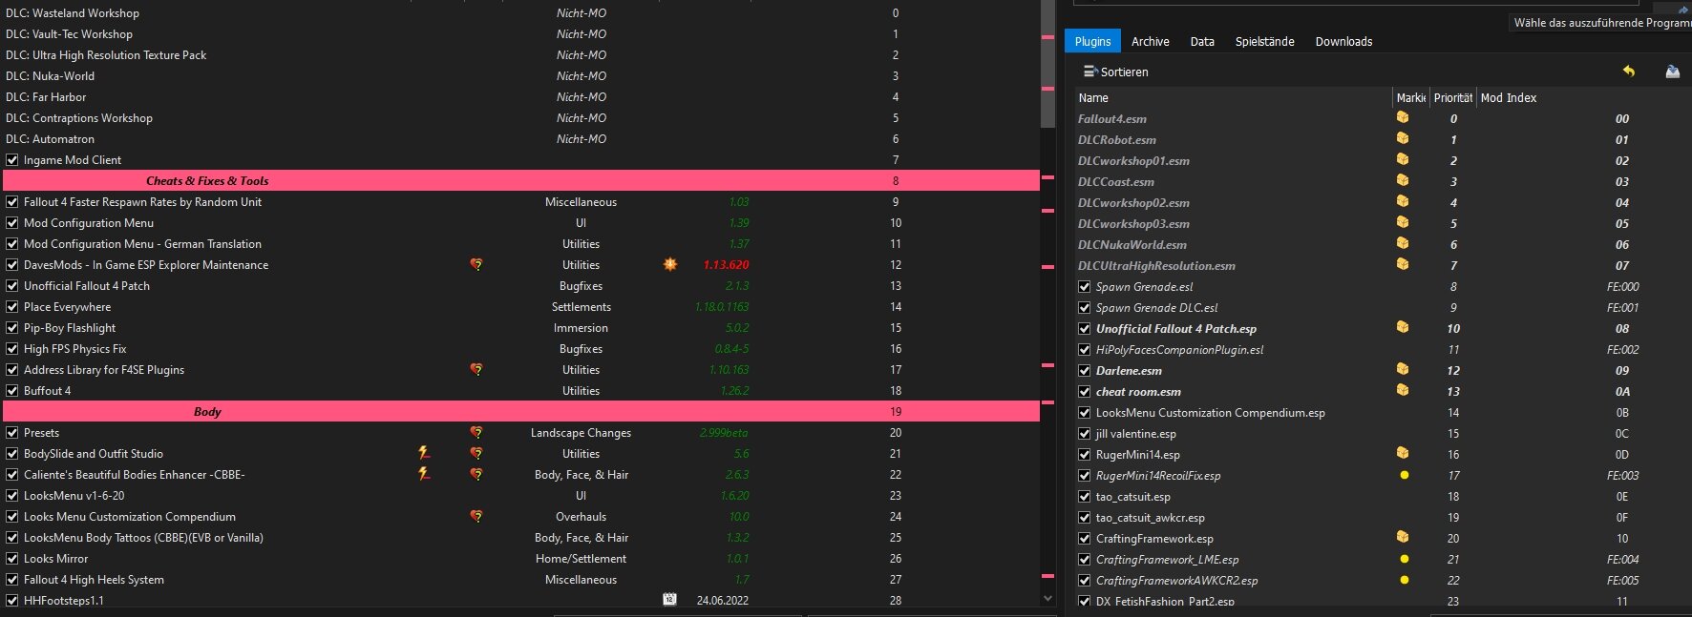Click the yellow dot marker for CraftingFrameworkAWKCR2.esp

1404,580
